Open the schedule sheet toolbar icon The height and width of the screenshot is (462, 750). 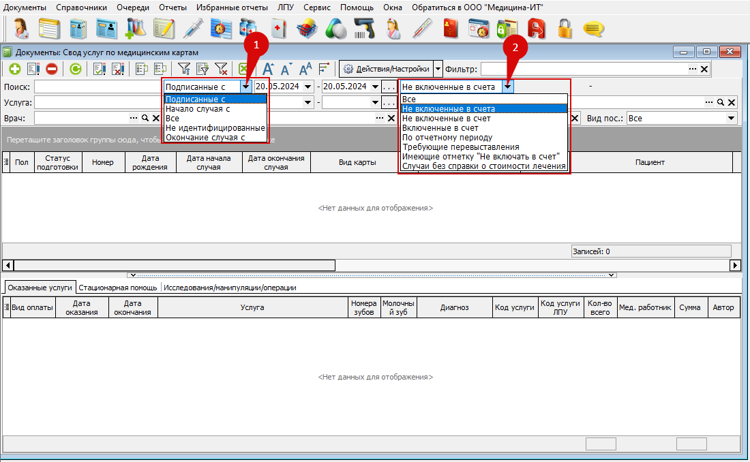[x=49, y=29]
